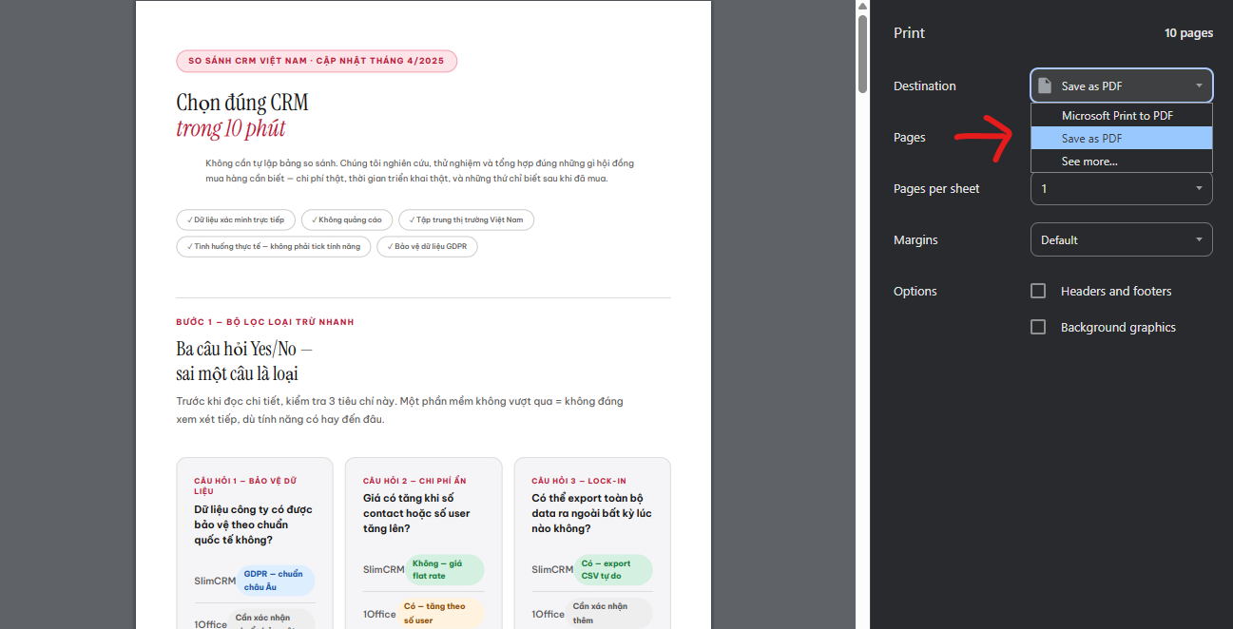Click the "Options" label
The width and height of the screenshot is (1233, 629).
(x=915, y=291)
